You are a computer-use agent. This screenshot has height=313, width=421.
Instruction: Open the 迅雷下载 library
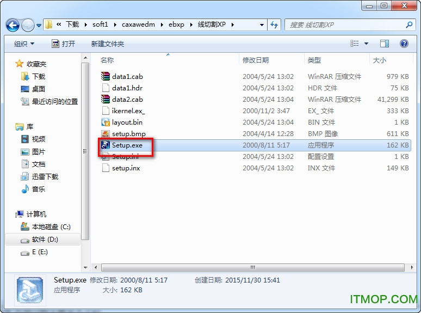pos(40,176)
